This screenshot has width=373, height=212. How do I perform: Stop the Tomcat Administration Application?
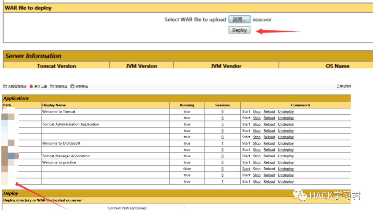(257, 124)
